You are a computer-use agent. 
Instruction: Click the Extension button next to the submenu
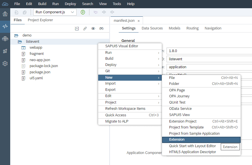pyautogui.click(x=230, y=147)
